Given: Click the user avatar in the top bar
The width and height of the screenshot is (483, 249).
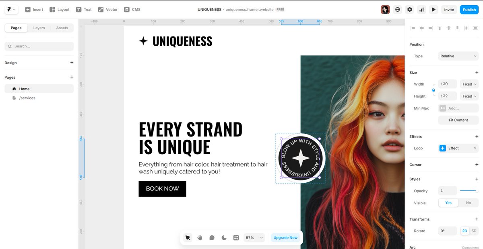Looking at the screenshot, I should click(x=385, y=10).
